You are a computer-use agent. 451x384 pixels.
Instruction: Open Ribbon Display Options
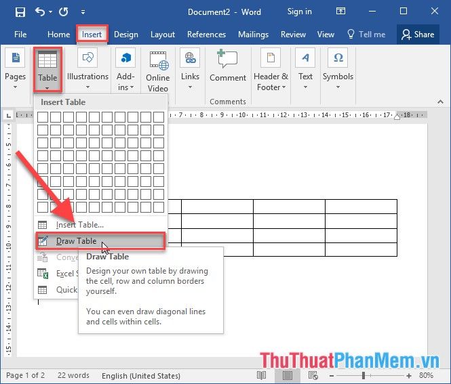340,12
